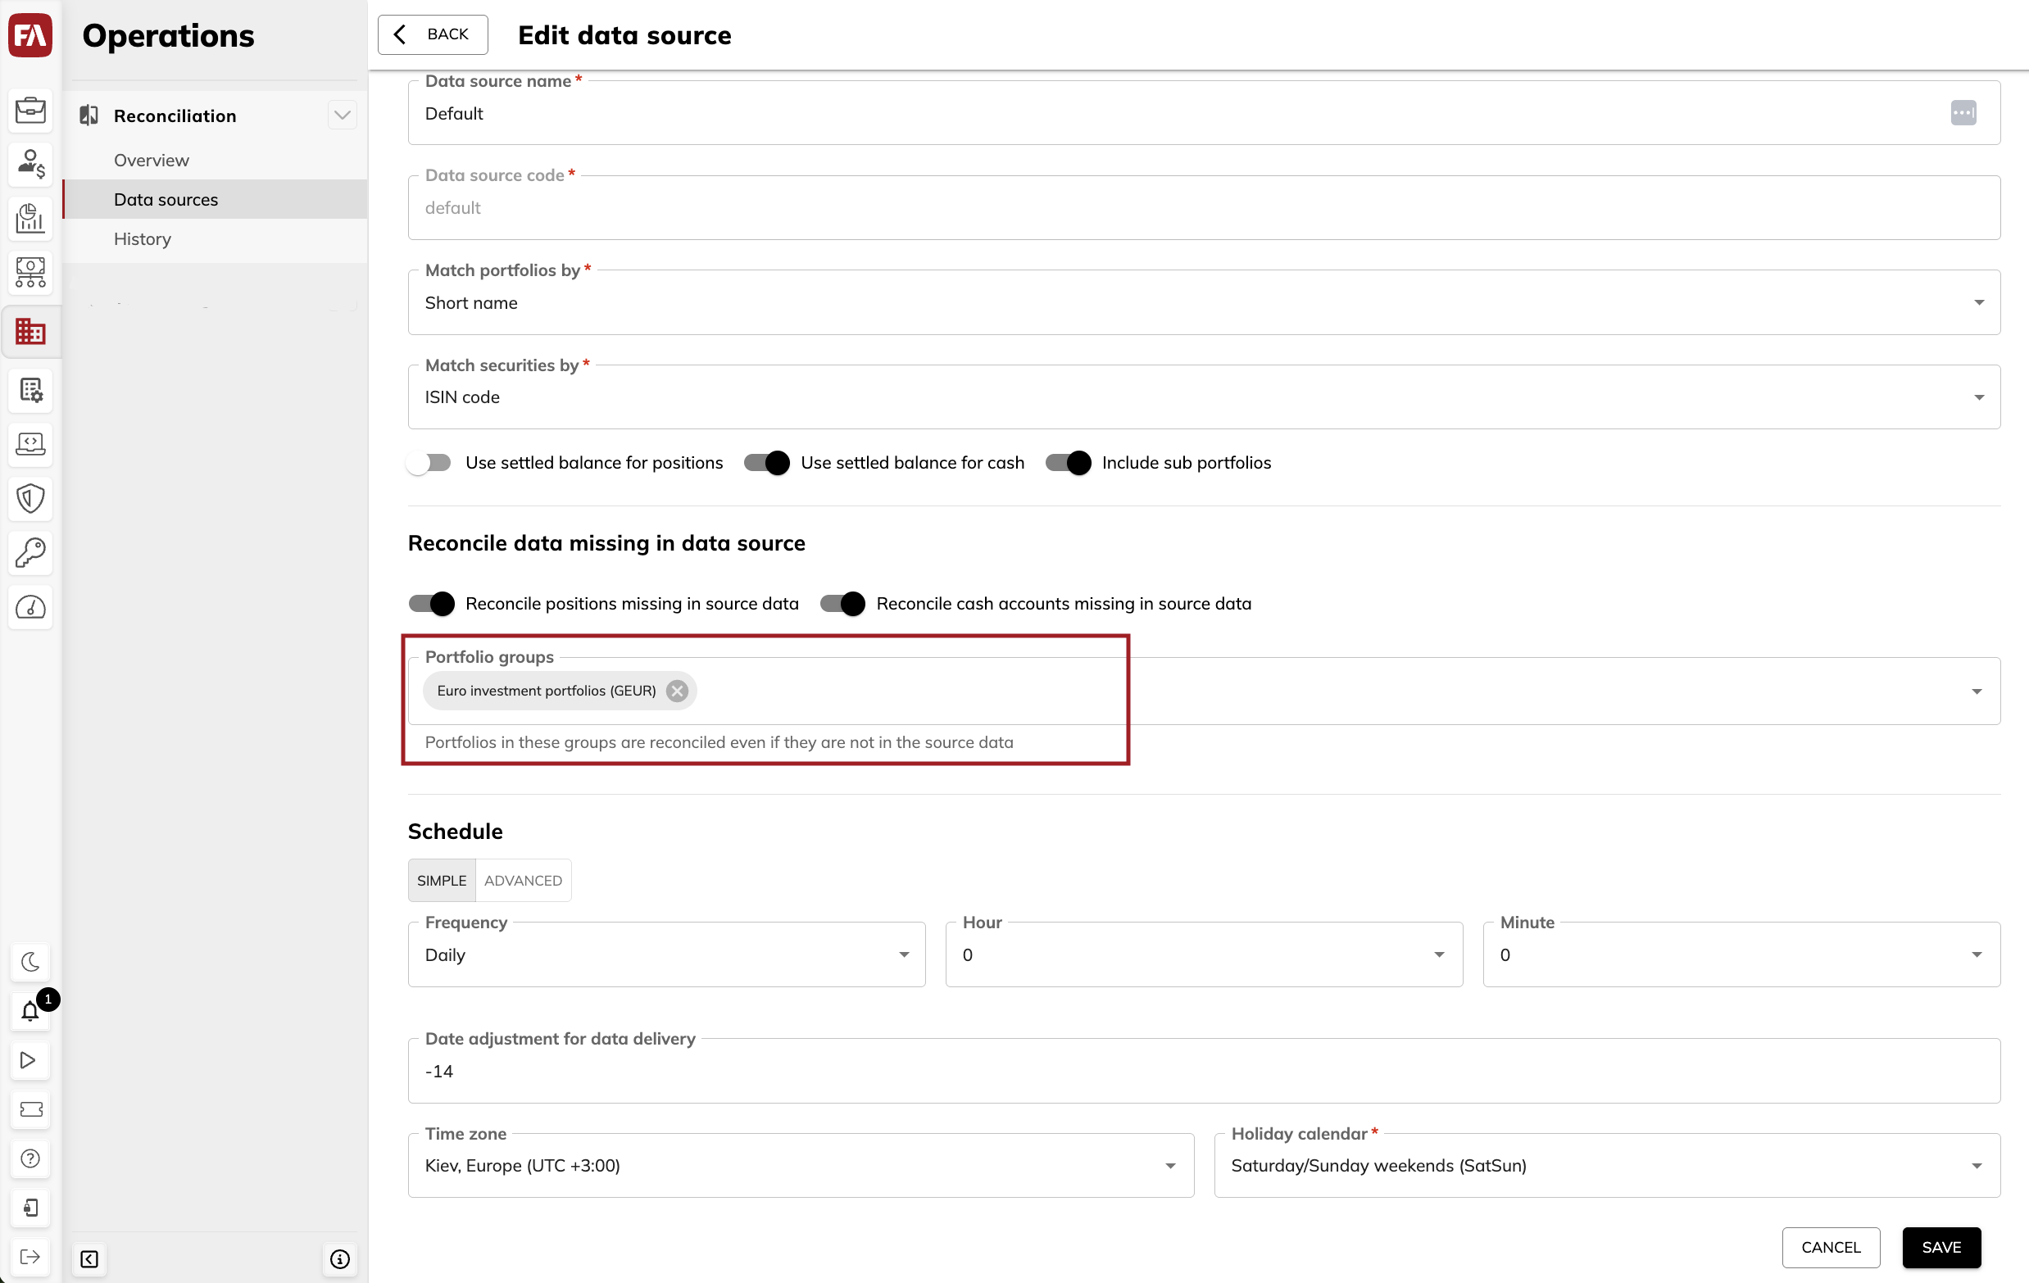Expand Portfolio groups dropdown arrow

(1976, 691)
